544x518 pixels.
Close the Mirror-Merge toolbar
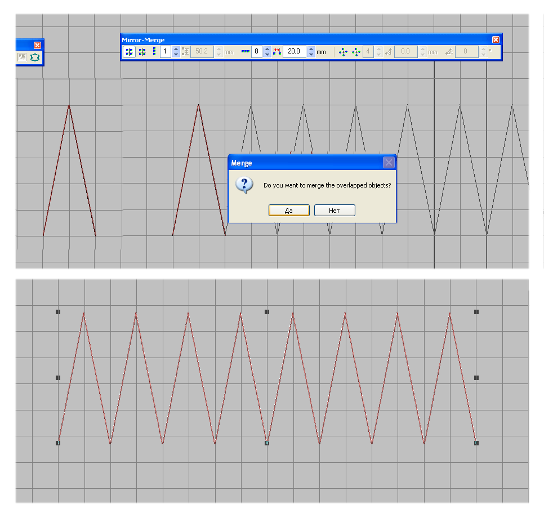point(496,40)
